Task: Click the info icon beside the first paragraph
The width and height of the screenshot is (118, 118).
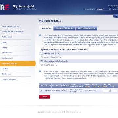Action: (40, 35)
